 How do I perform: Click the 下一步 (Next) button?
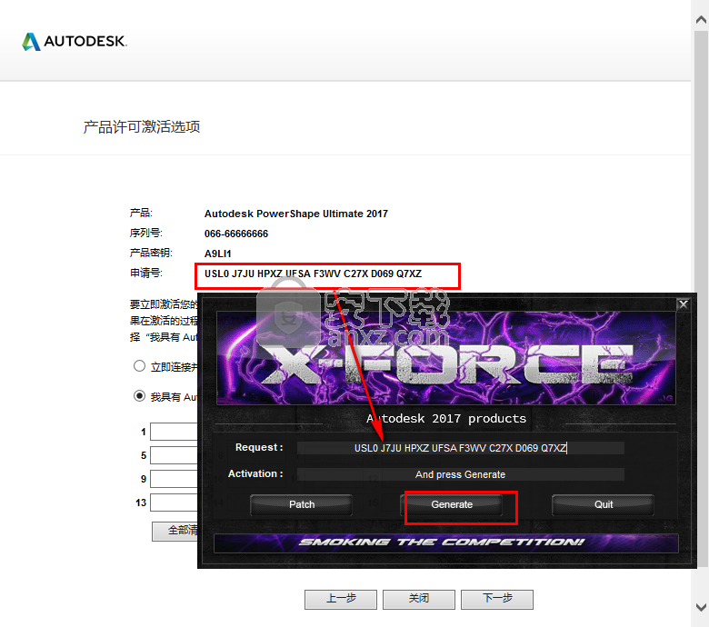click(x=497, y=599)
